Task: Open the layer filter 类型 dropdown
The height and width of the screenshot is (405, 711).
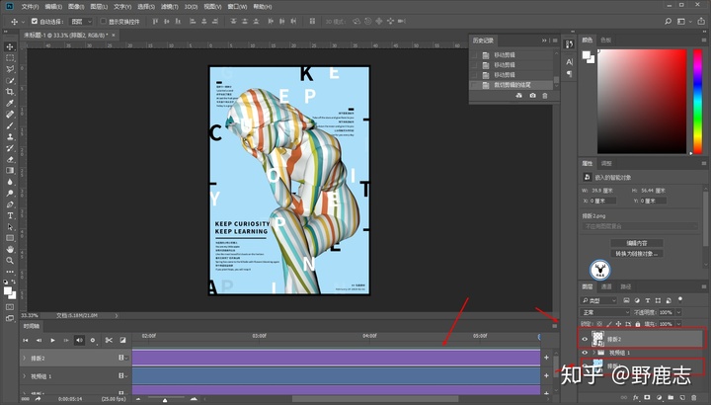Action: pos(599,300)
